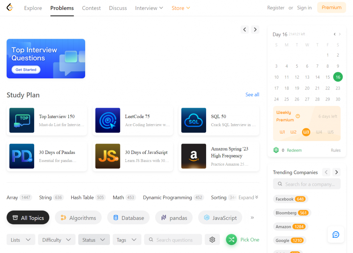
Task: Show more topic categories double arrow
Action: [252, 217]
